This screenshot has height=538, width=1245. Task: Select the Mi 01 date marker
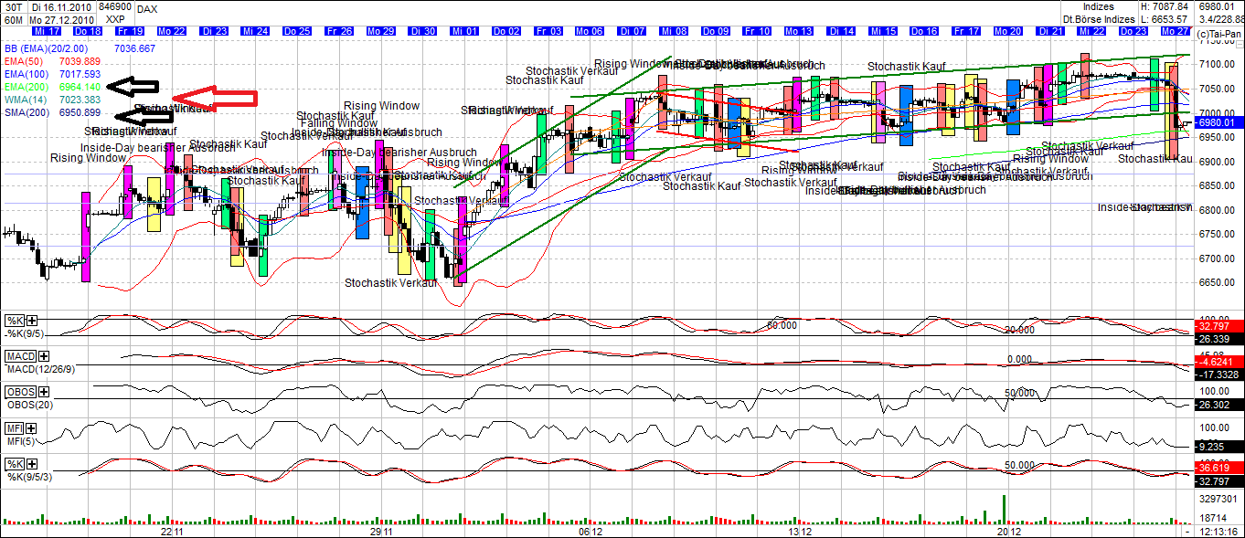[x=465, y=31]
